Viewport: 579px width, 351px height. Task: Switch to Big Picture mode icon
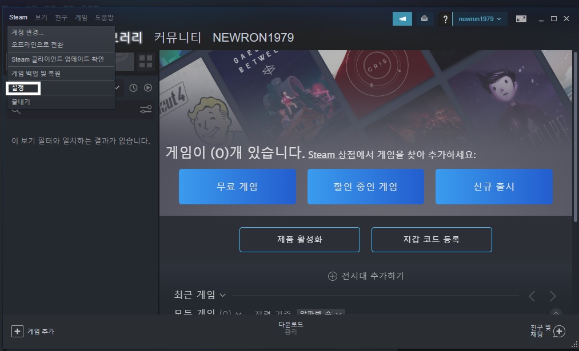(x=521, y=19)
